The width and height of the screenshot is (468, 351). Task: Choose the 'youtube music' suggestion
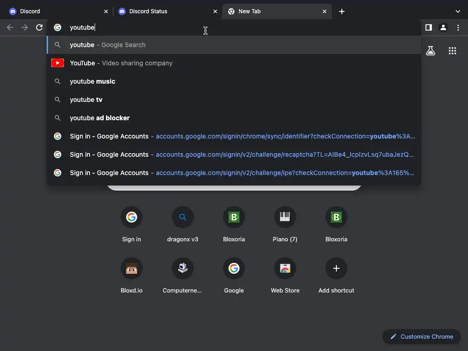234,81
